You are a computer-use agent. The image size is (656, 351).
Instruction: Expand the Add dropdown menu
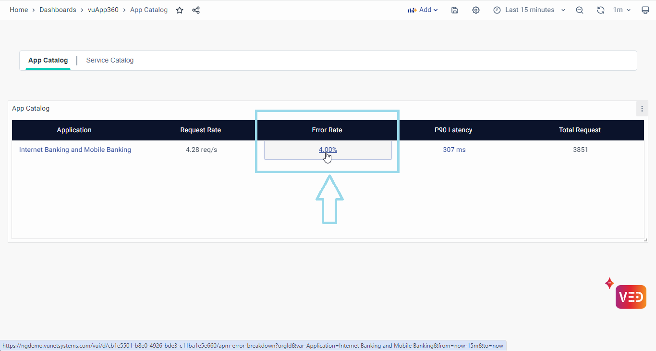[423, 10]
